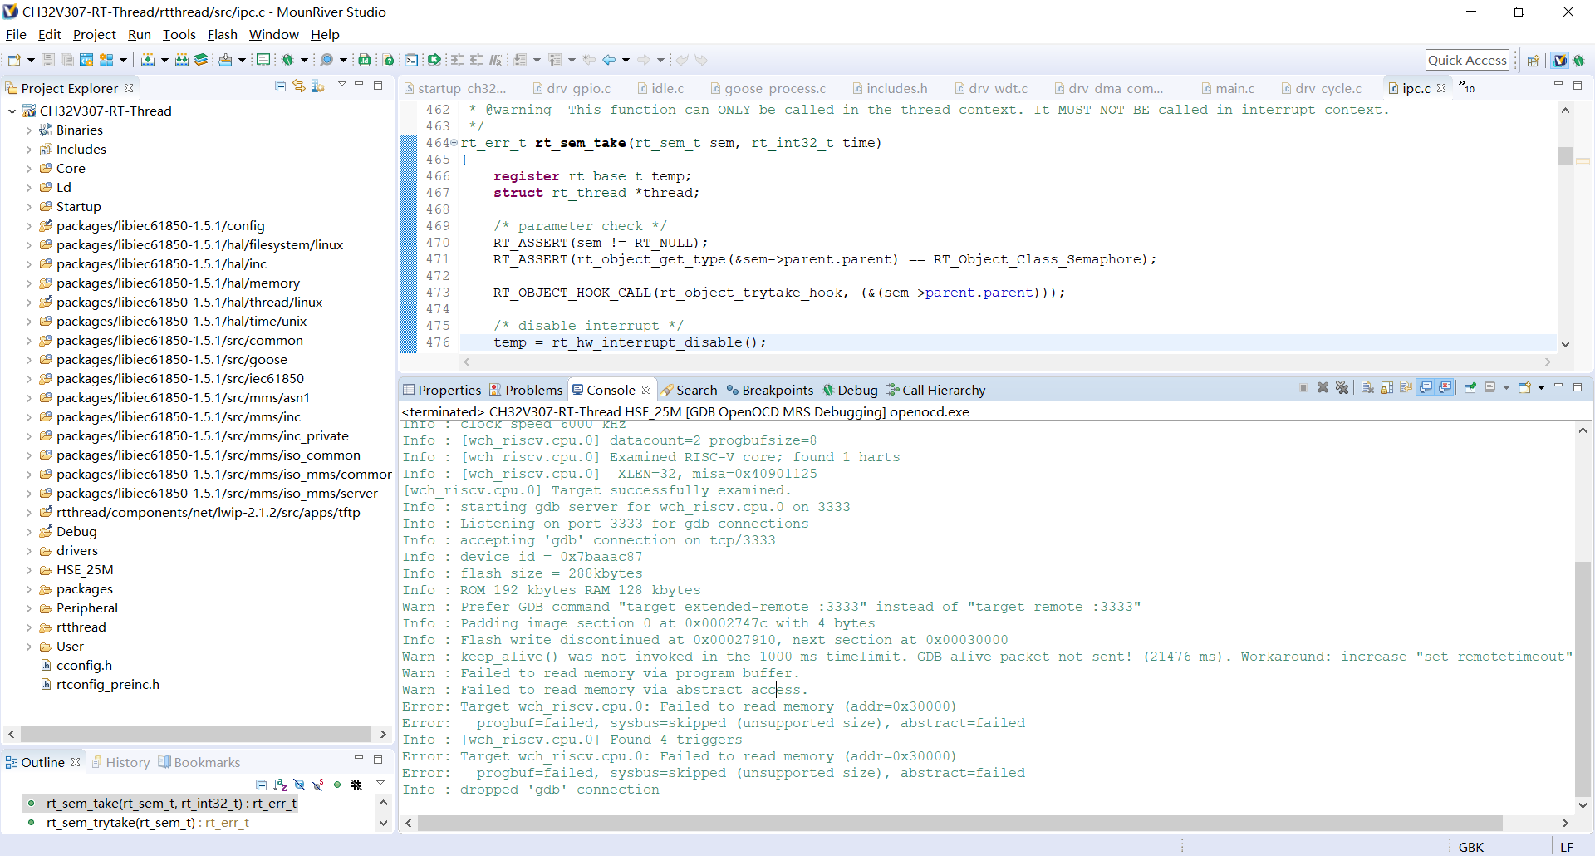Click the Quick Access field
The image size is (1595, 856).
click(x=1467, y=60)
